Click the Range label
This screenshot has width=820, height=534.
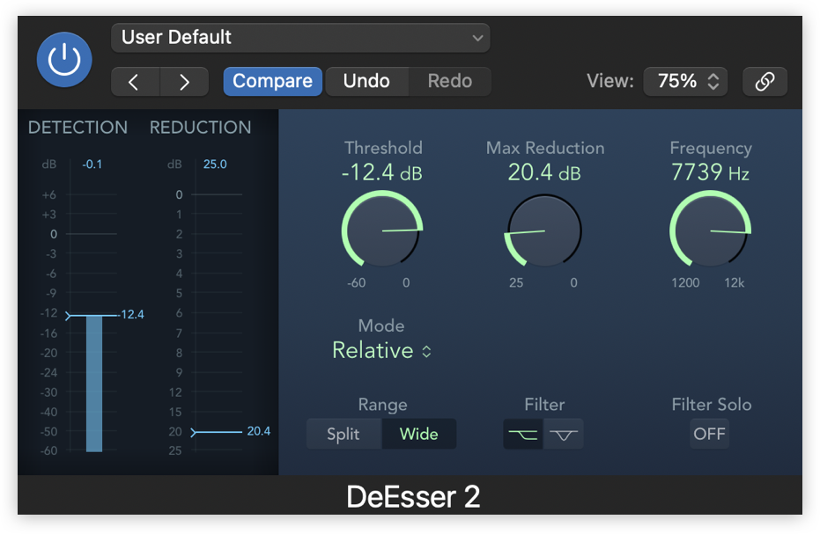point(383,405)
